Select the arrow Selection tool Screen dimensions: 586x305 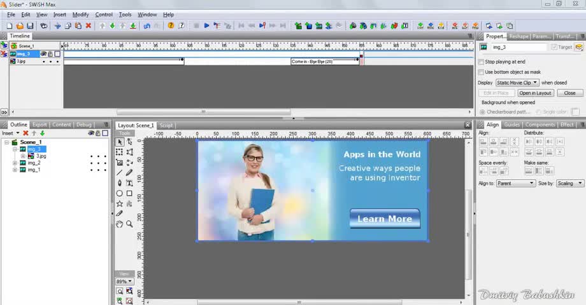click(x=120, y=142)
